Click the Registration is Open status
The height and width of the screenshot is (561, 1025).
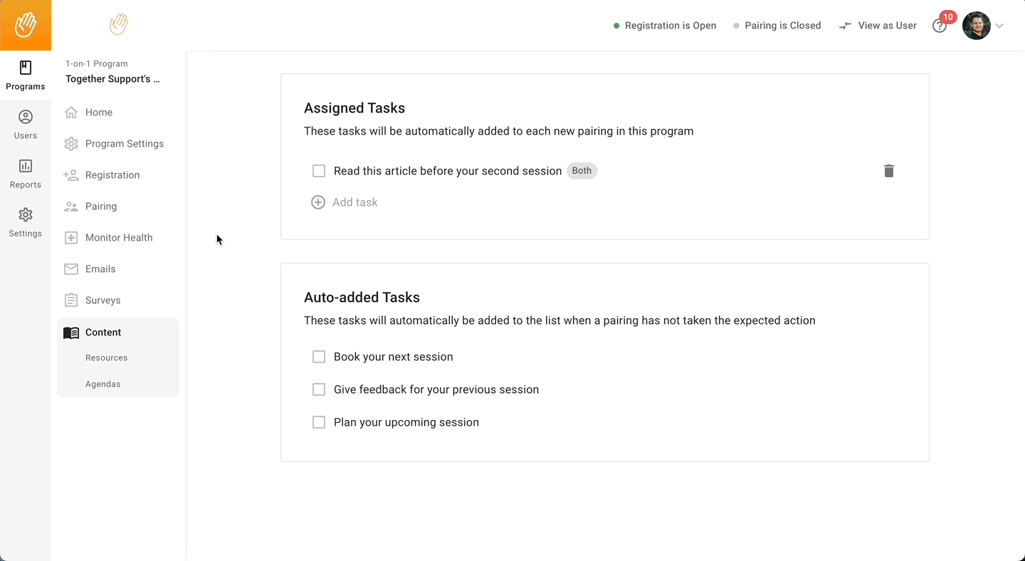pyautogui.click(x=665, y=26)
